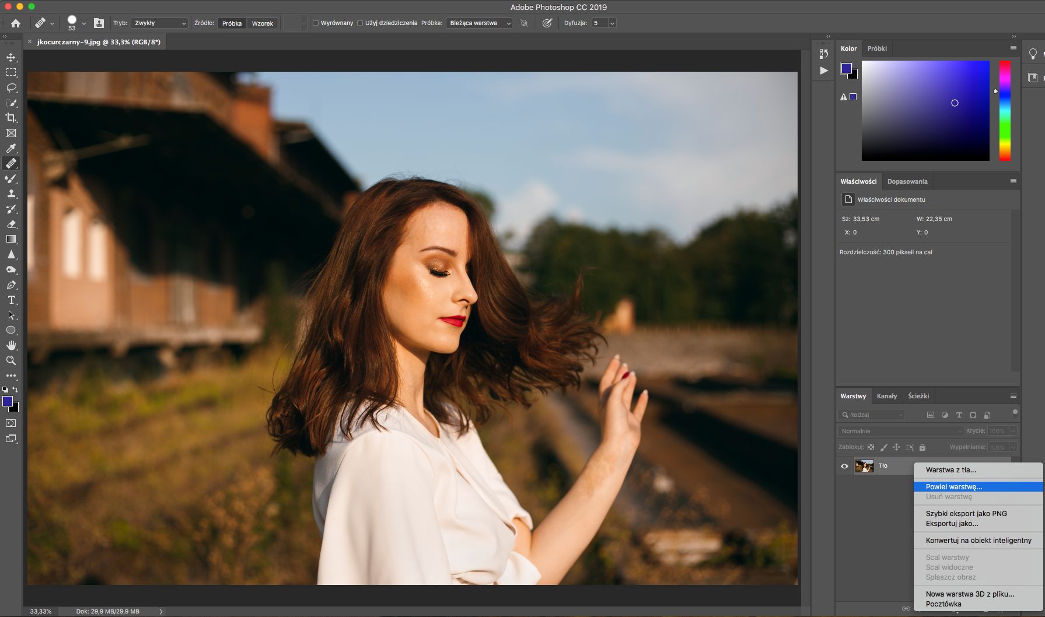1045x617 pixels.
Task: Open the Learn lightbulb panel icon
Action: click(1033, 54)
